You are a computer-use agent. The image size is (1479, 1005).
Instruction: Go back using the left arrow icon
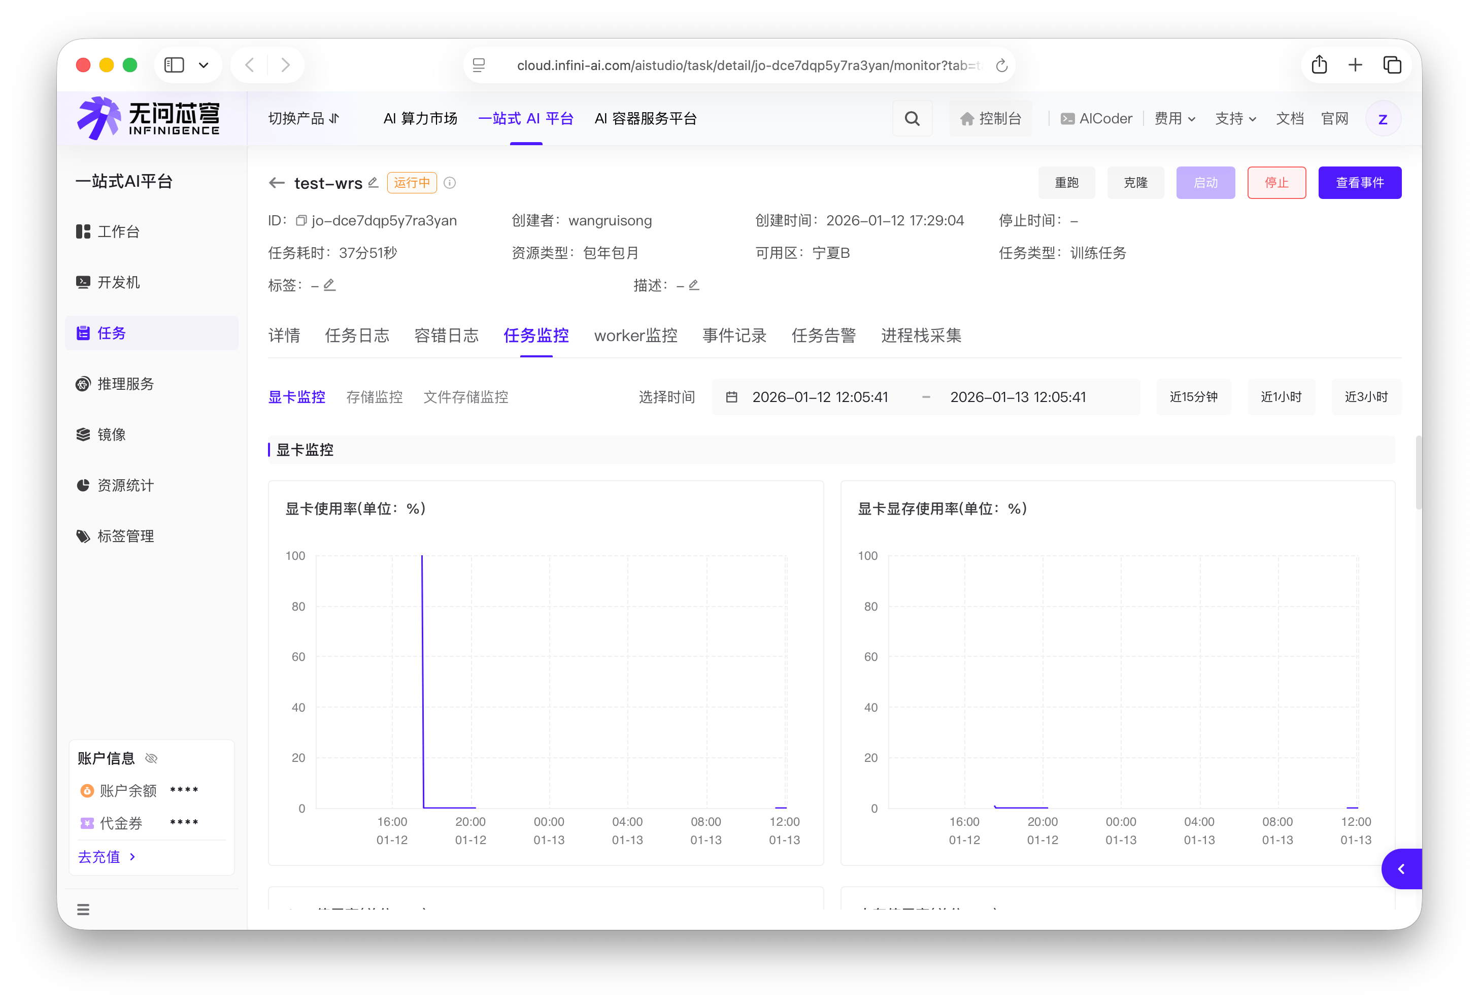tap(276, 183)
